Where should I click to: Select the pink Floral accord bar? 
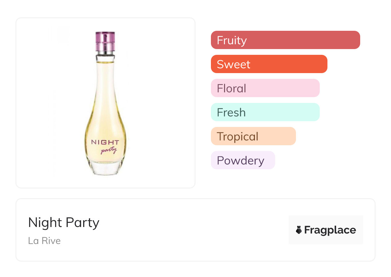(x=265, y=88)
